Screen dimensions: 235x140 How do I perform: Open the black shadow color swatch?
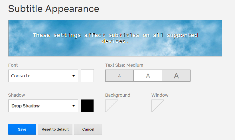coord(87,106)
